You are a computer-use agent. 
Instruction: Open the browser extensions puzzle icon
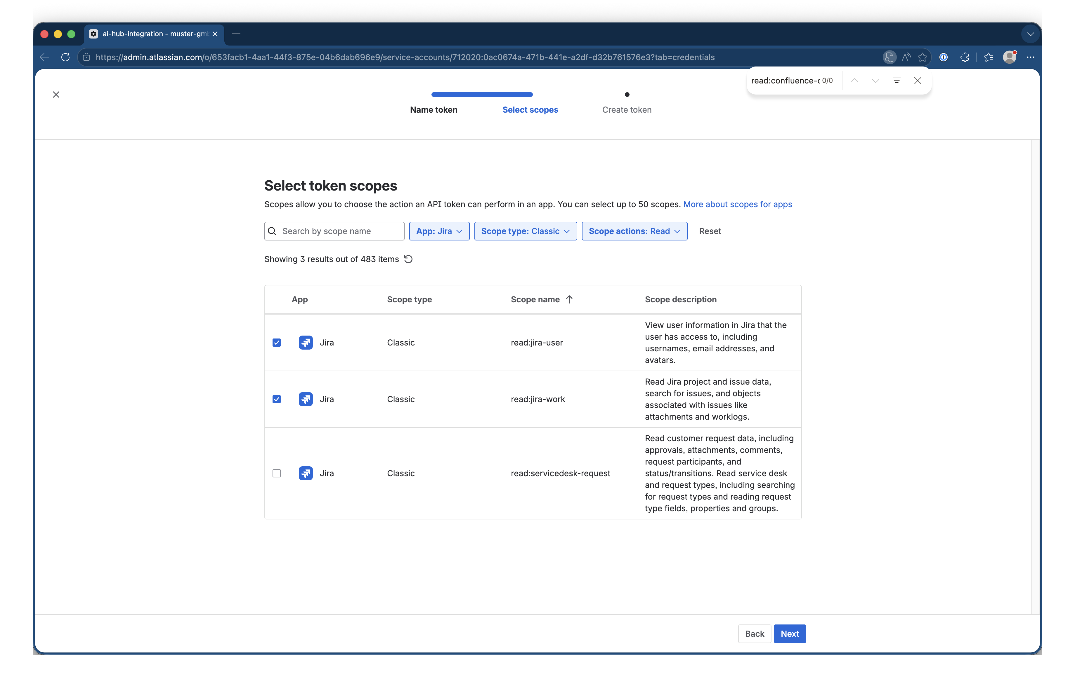tap(965, 57)
